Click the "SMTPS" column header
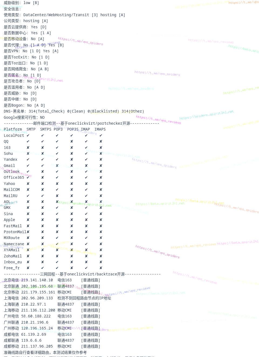 [46, 129]
